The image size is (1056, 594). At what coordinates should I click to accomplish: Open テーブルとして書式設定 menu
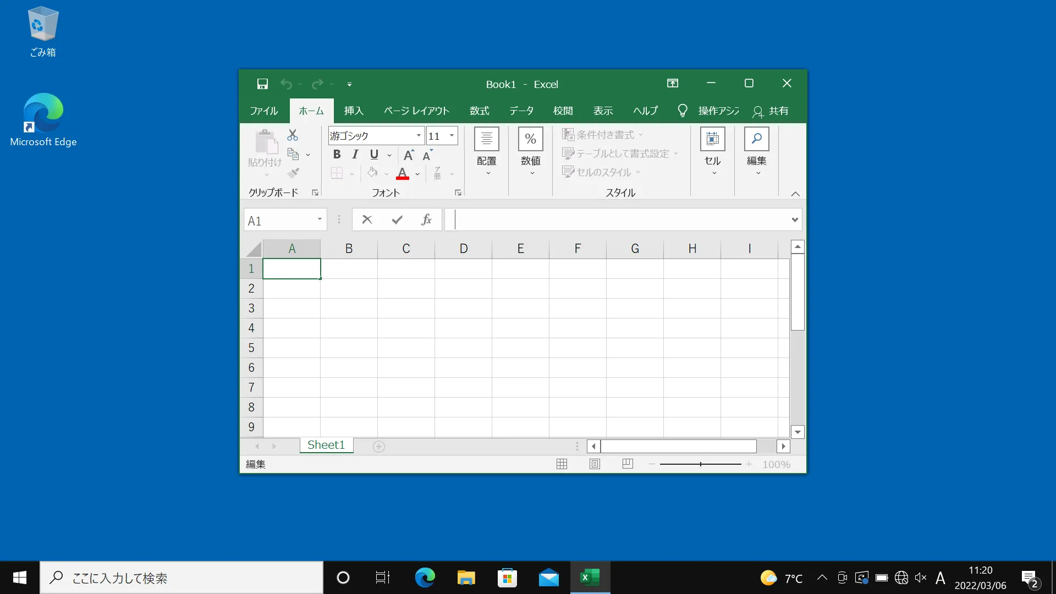point(620,153)
